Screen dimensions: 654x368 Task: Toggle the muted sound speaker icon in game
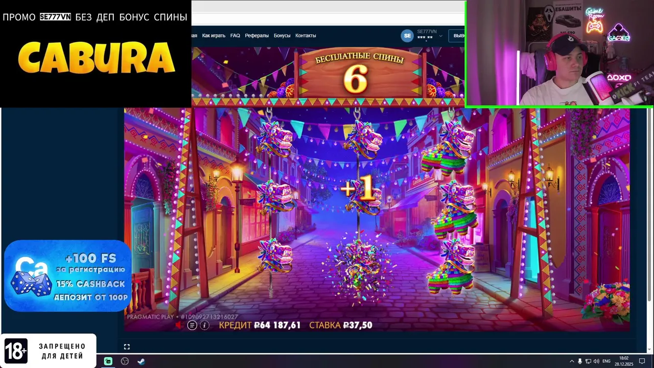(179, 325)
